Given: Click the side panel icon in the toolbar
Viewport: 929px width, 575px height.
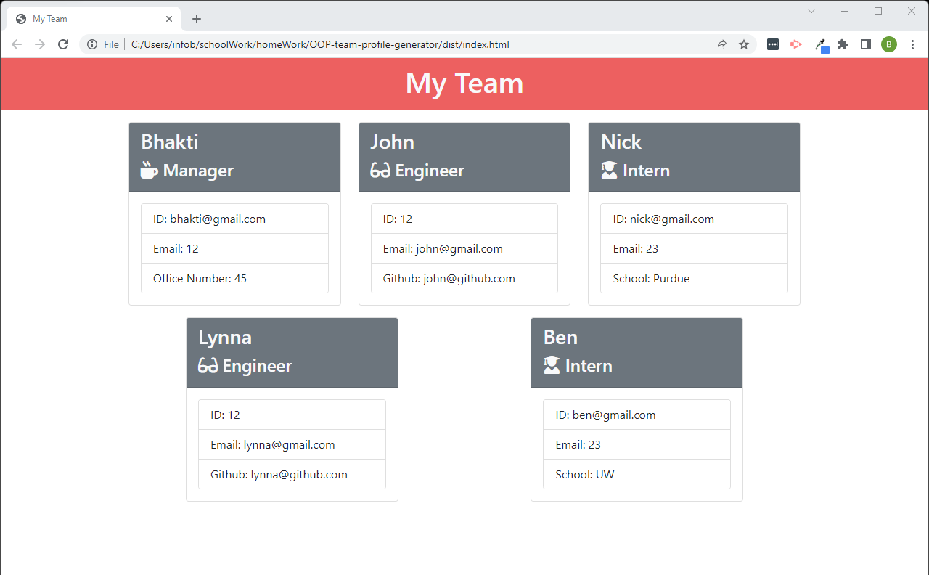Looking at the screenshot, I should 865,44.
